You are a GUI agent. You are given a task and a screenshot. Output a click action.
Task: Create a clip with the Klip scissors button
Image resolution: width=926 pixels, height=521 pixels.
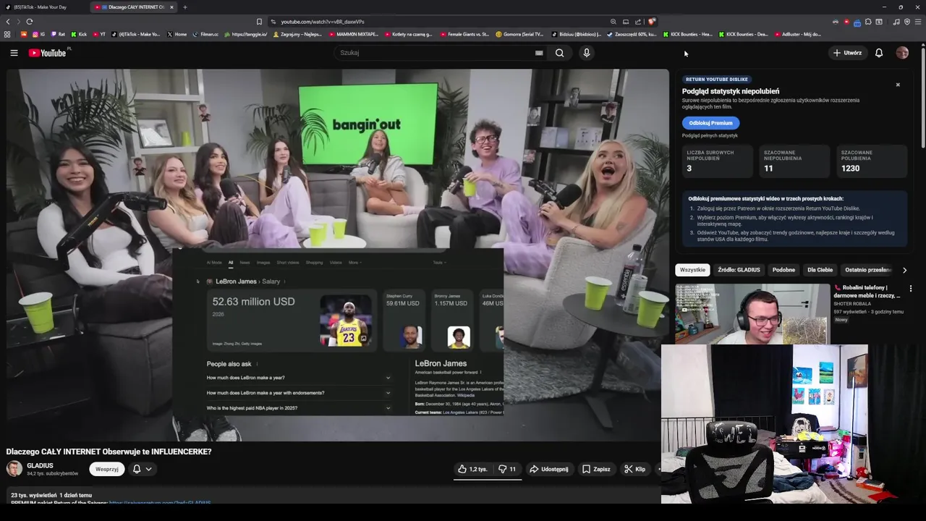[x=635, y=469]
